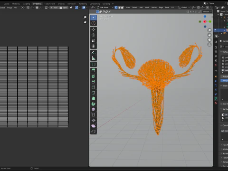
Task: Select the Edge Slide tool
Action: 94,115
